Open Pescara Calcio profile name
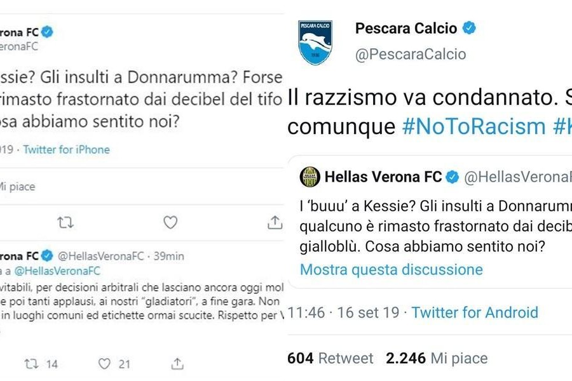 point(406,29)
